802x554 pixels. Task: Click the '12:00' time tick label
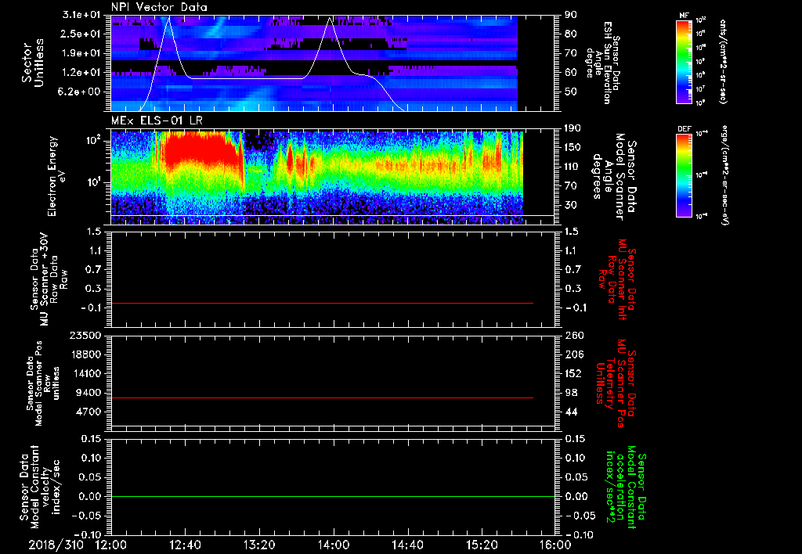pos(111,545)
